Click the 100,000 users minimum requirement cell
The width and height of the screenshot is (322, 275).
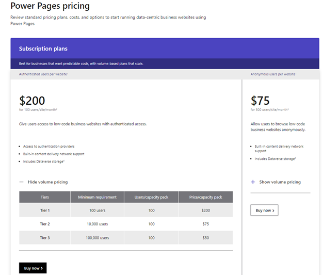[x=97, y=238]
